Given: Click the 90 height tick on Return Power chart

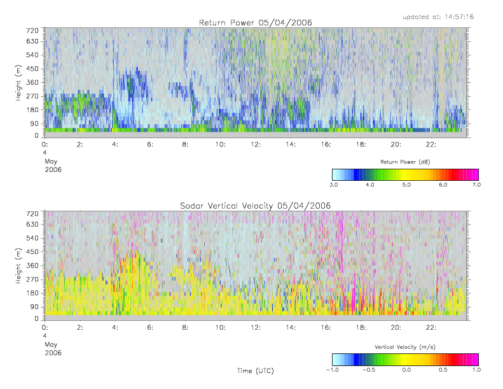Looking at the screenshot, I should point(34,124).
